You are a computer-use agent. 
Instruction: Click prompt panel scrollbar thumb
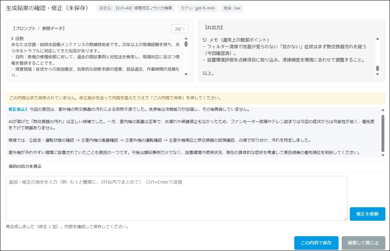[186, 44]
